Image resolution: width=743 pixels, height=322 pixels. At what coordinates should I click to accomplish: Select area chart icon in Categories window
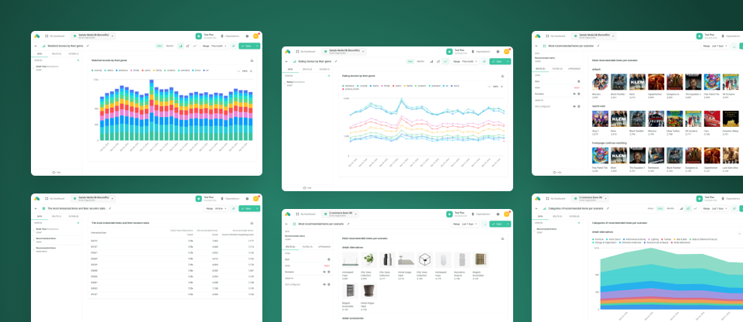688,208
